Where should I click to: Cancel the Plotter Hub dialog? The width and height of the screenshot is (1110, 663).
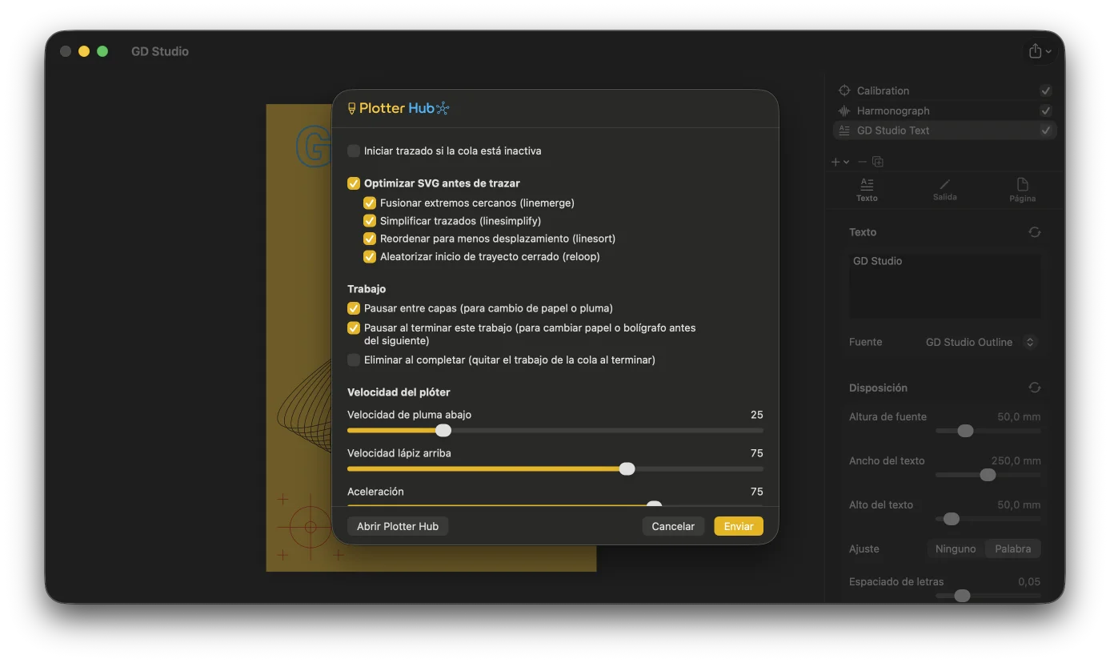pyautogui.click(x=673, y=526)
